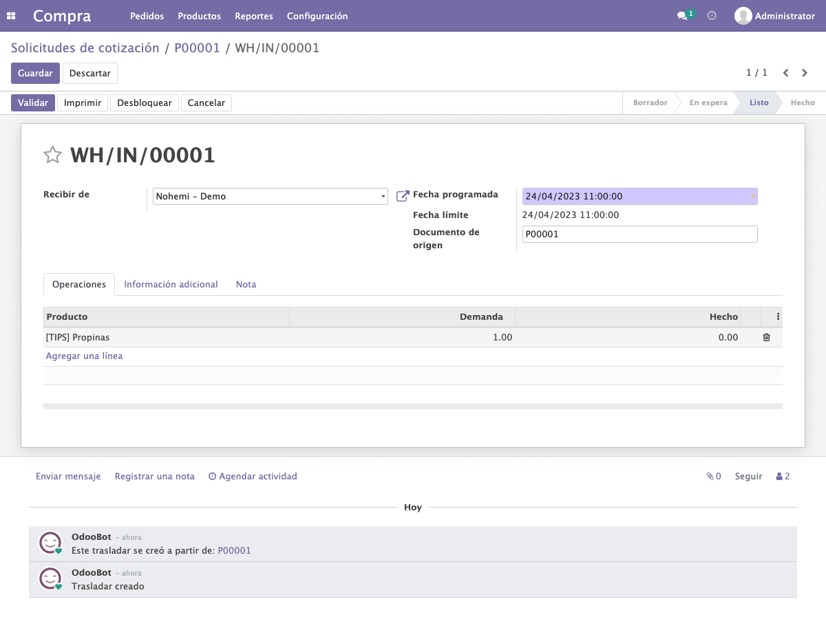Click the Guardar button
The height and width of the screenshot is (619, 826).
[x=35, y=73]
